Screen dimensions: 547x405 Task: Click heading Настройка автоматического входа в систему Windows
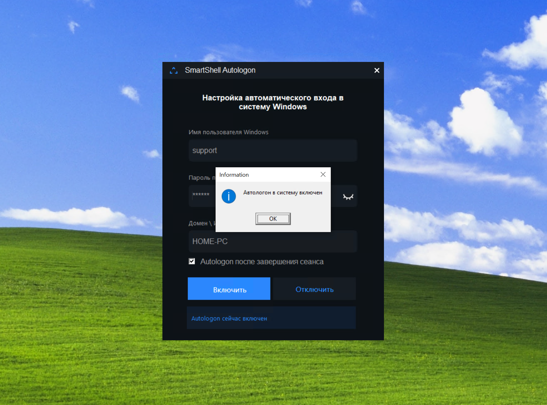273,102
